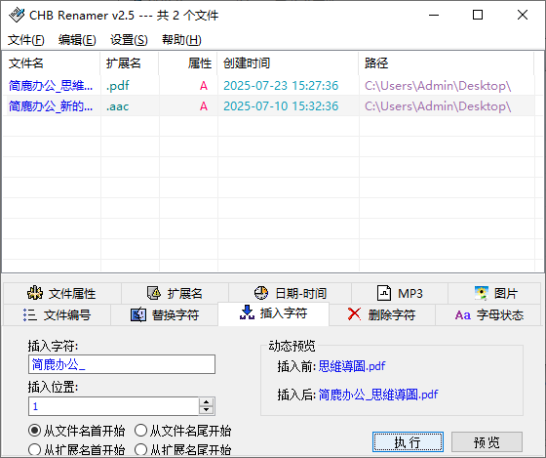Switch to the 扩展名 tab
Screen dimensions: 546x458
[175, 293]
